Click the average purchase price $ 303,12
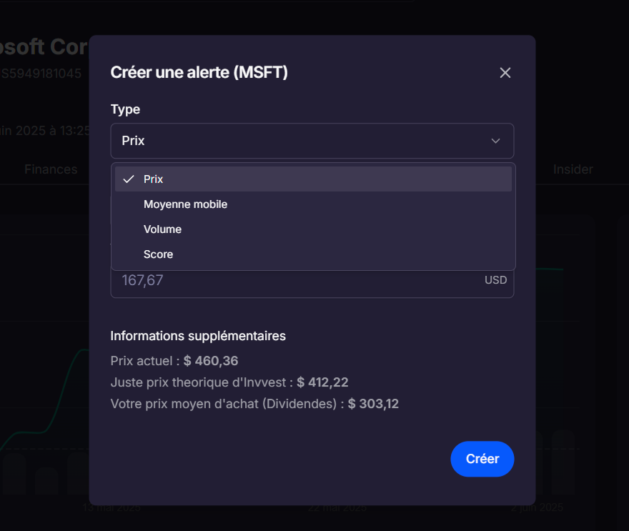The image size is (629, 531). [373, 404]
